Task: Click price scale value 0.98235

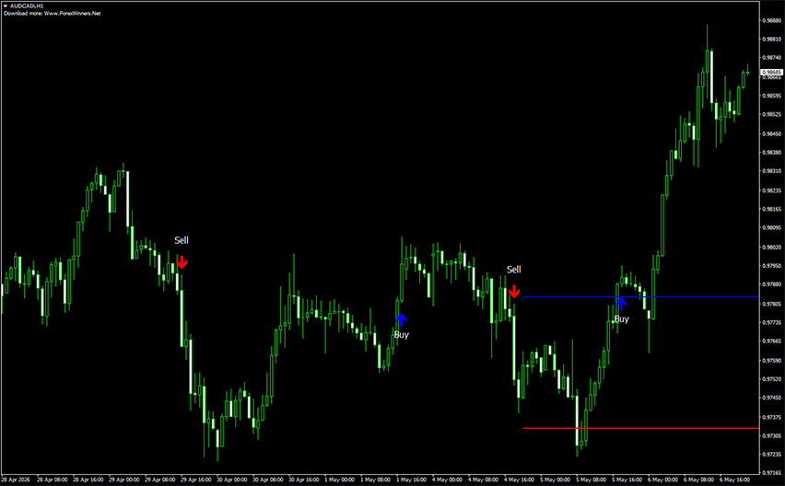Action: point(772,191)
